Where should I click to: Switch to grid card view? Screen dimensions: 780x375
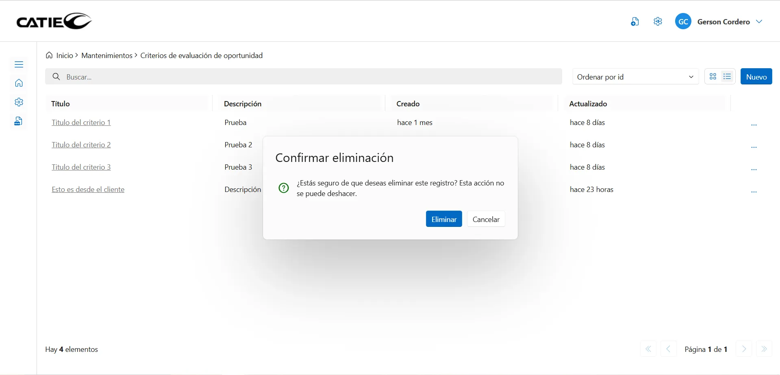click(x=713, y=77)
